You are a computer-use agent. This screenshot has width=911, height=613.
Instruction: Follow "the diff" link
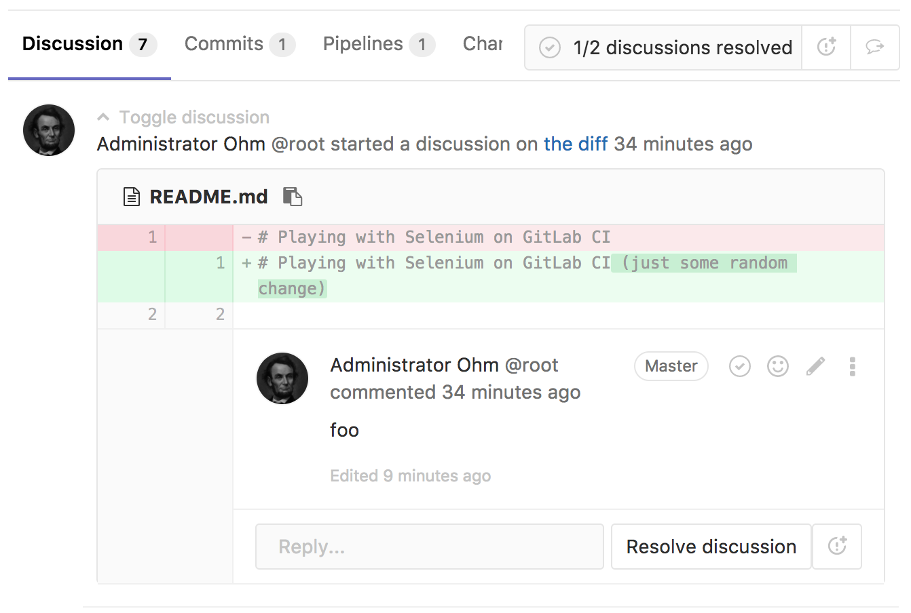tap(575, 144)
